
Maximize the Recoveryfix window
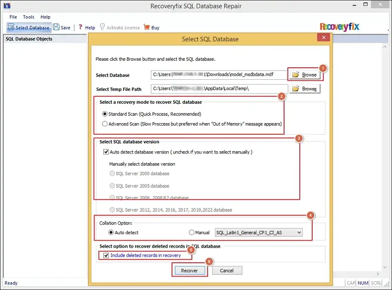pos(366,5)
